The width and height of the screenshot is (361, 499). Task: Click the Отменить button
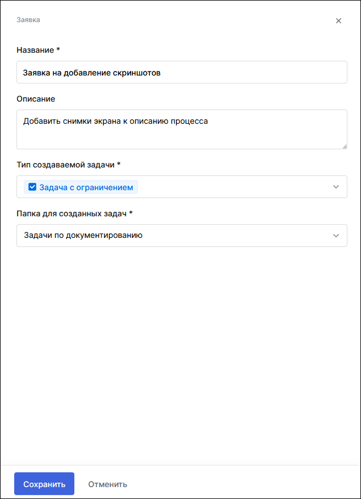107,484
